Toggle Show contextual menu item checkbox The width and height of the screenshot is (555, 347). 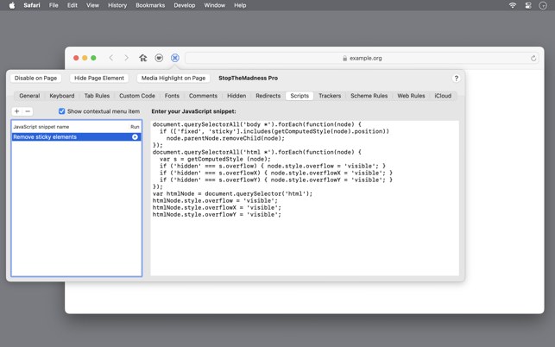pyautogui.click(x=61, y=111)
